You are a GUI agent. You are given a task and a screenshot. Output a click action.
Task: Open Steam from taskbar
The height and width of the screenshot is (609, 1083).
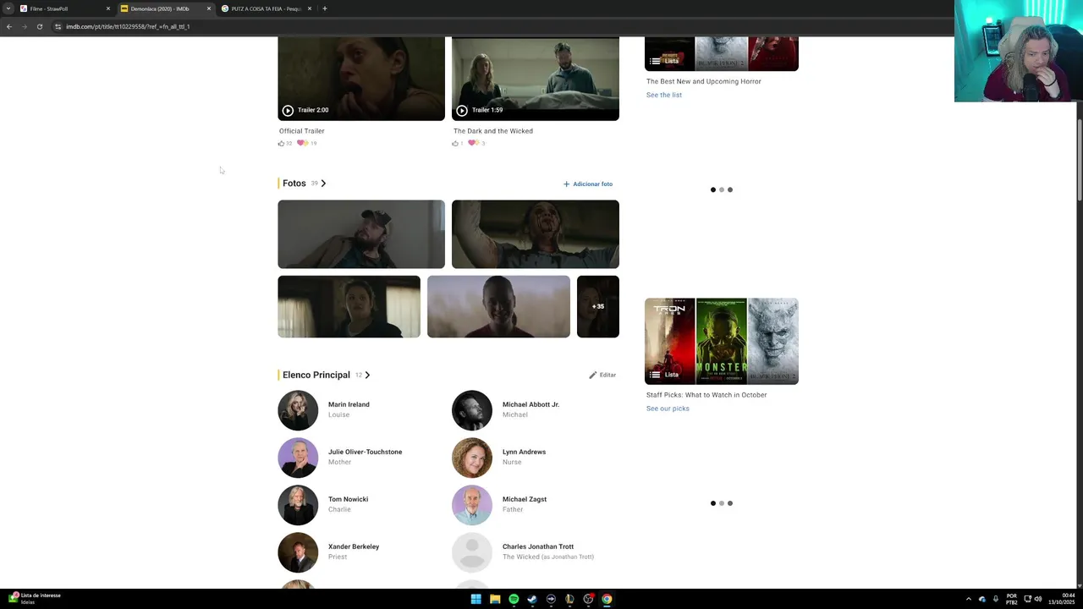coord(532,599)
